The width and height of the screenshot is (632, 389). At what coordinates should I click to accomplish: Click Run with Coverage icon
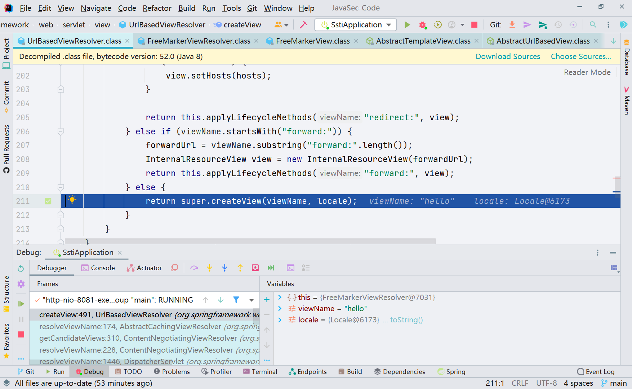pos(438,25)
